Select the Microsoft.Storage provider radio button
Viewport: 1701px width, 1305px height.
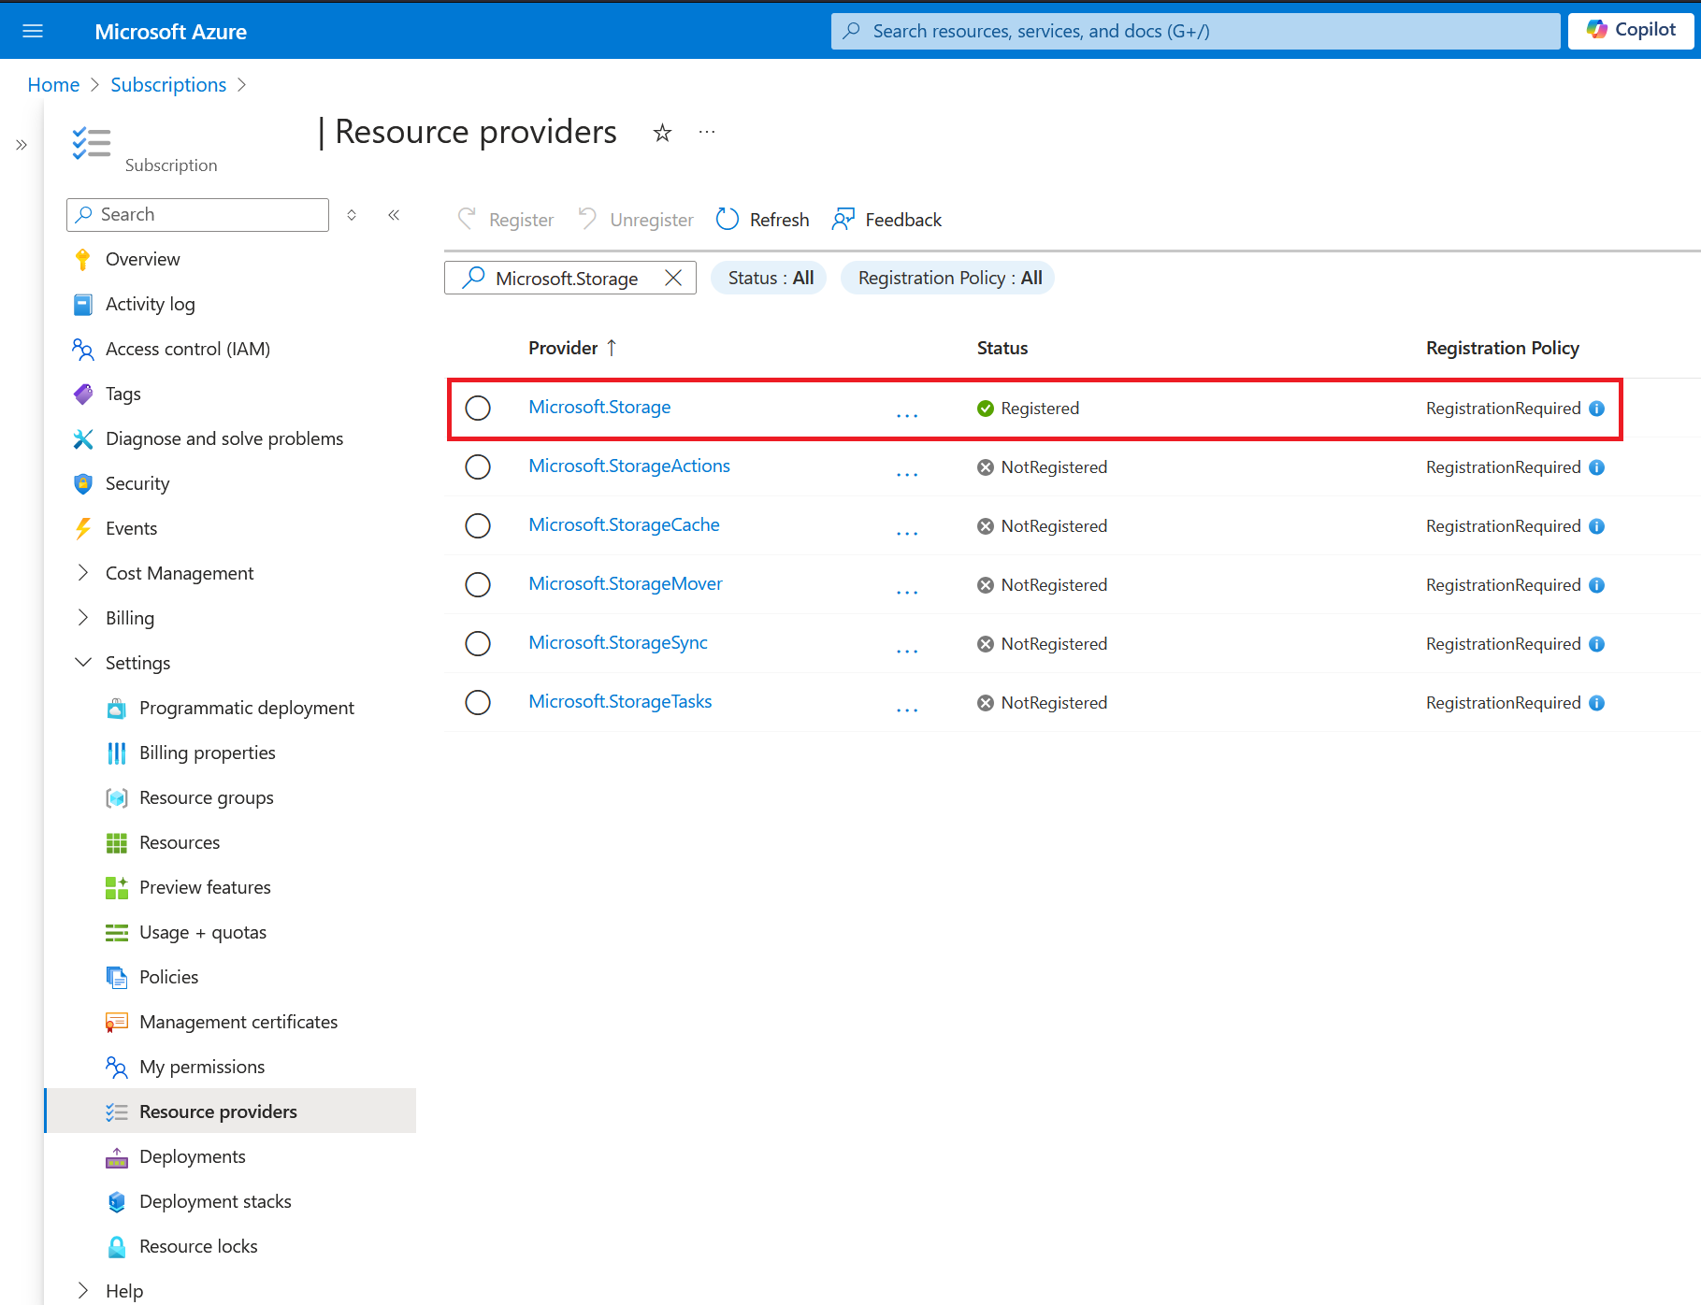point(478,409)
